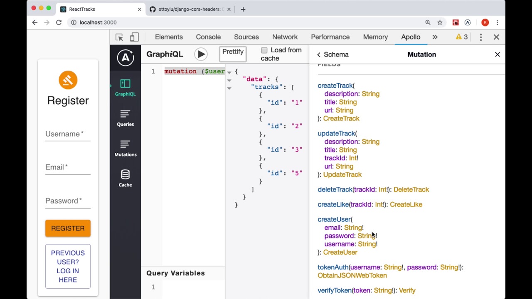Open DevTools customize menu (three dots)
The image size is (532, 299).
(481, 37)
